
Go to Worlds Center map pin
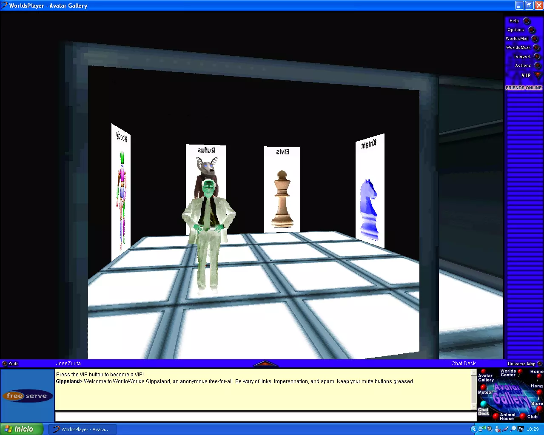[x=520, y=372]
